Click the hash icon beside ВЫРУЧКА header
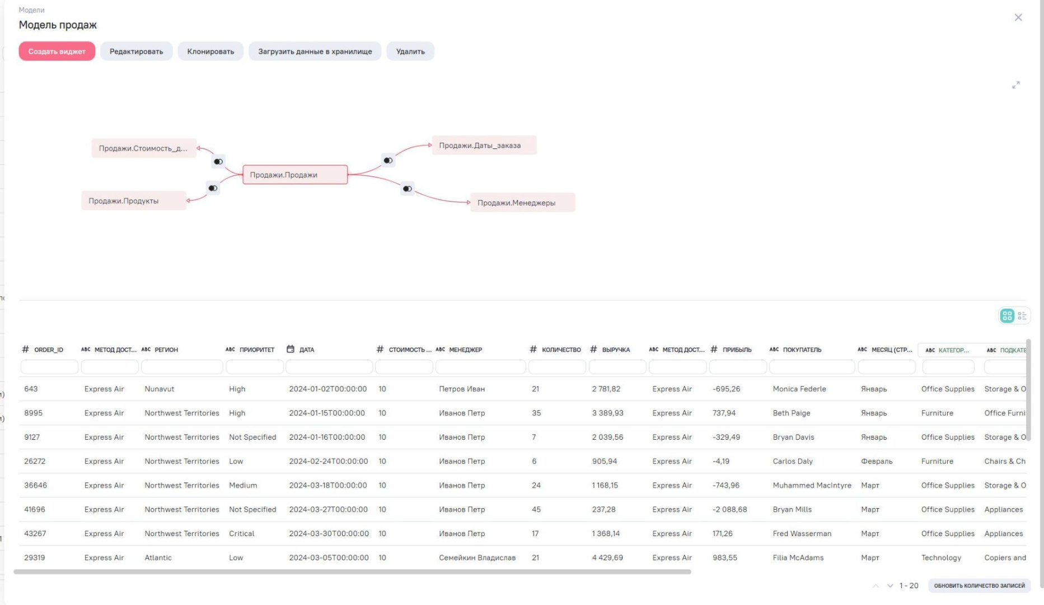 pyautogui.click(x=593, y=349)
